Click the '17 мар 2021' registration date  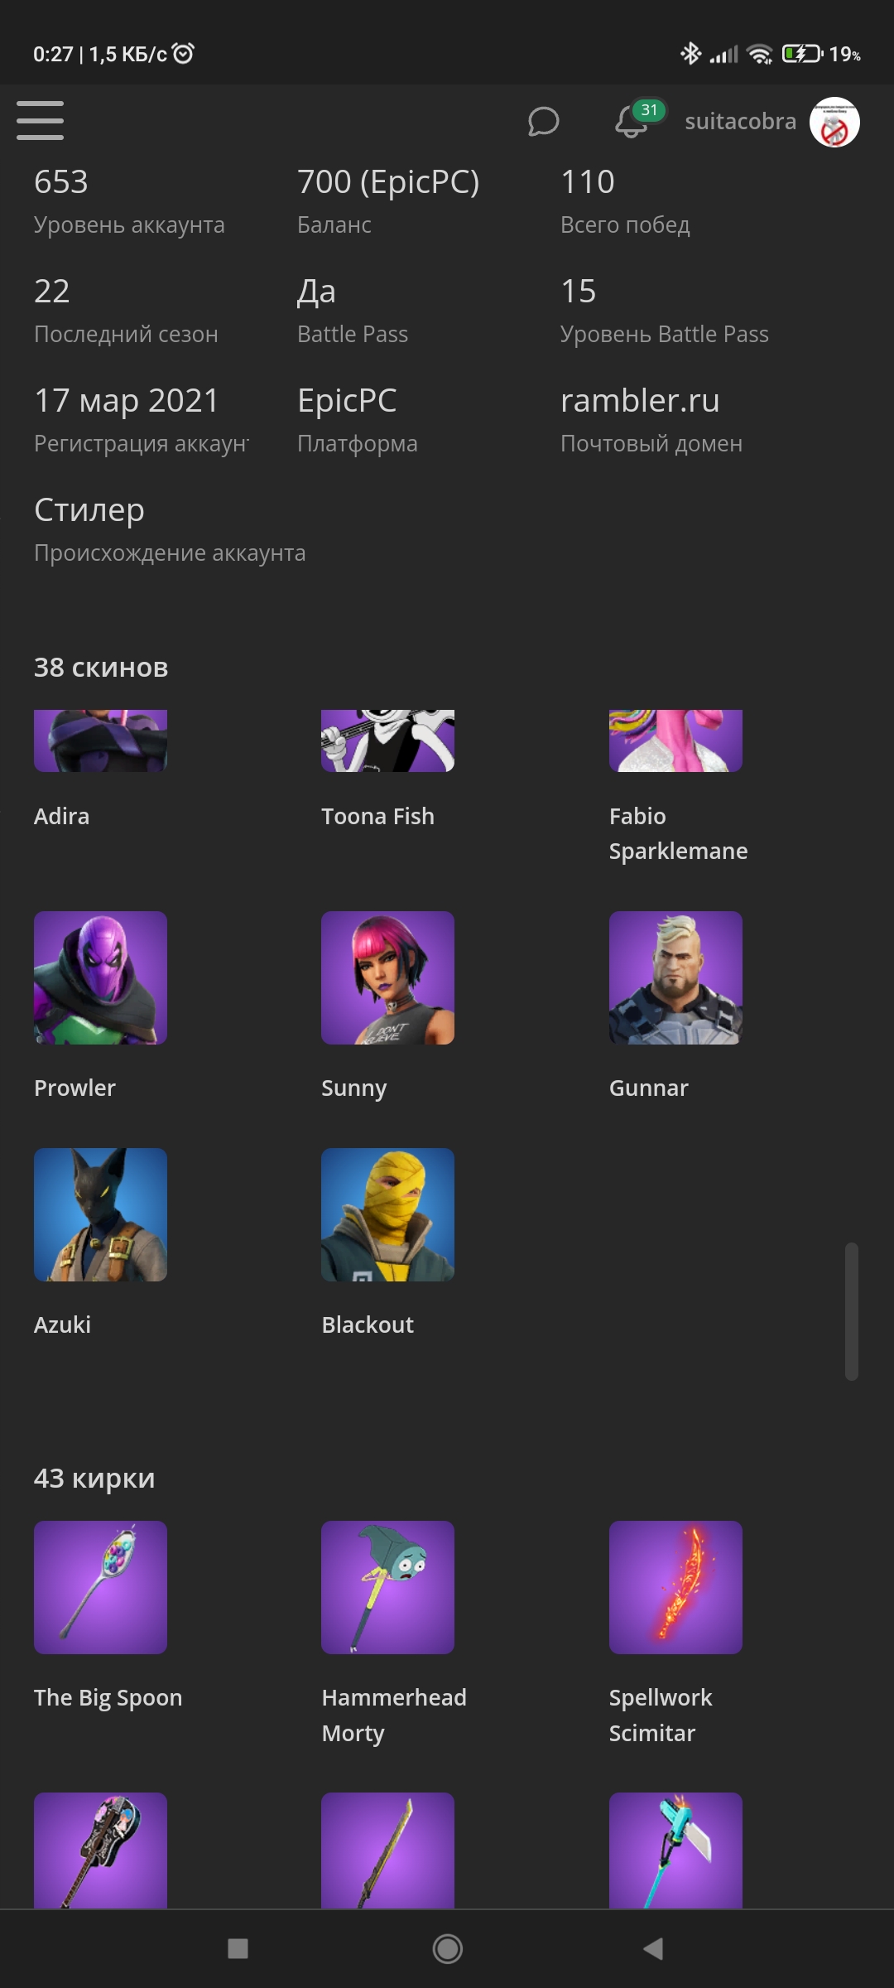point(127,401)
